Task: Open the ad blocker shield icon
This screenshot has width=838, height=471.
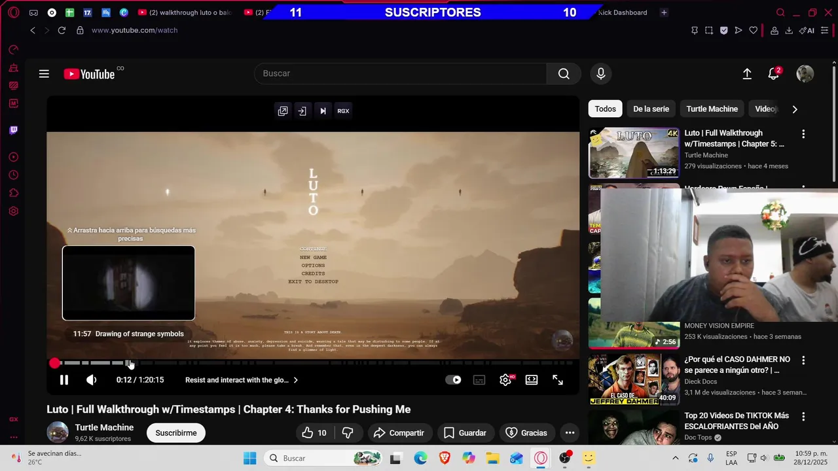Action: (723, 30)
